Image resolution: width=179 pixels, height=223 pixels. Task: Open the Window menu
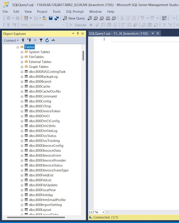95,12
